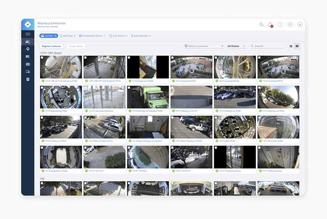This screenshot has height=219, width=327.
Task: Open the All Status filter dropdown
Action: 236,46
